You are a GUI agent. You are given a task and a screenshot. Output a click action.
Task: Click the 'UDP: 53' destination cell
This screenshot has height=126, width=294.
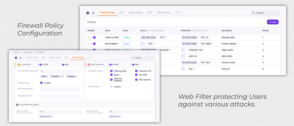[193, 56]
